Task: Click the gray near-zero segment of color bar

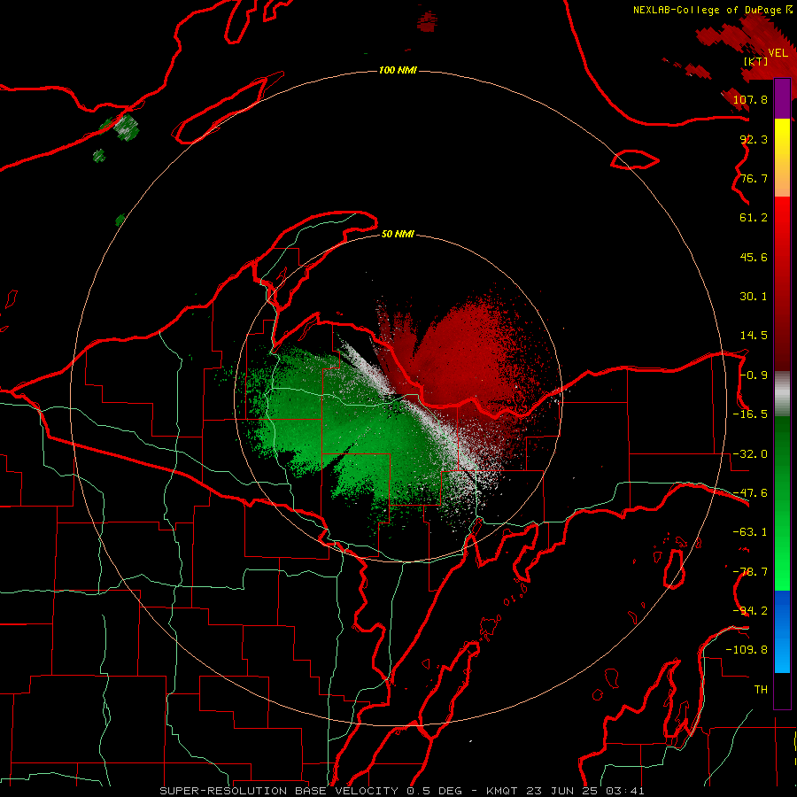Action: point(782,394)
